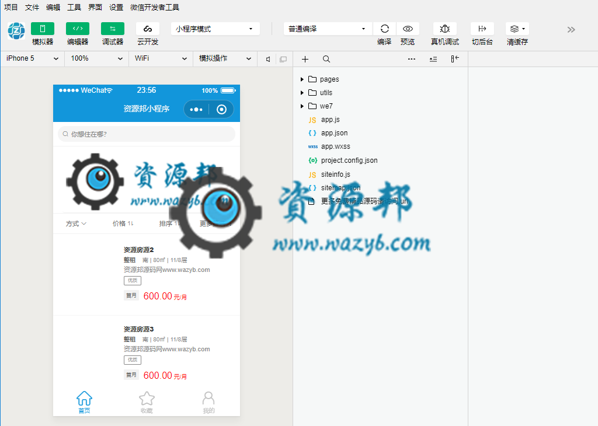This screenshot has width=598, height=426.
Task: Select the 资源房源3 listing
Action: point(147,352)
